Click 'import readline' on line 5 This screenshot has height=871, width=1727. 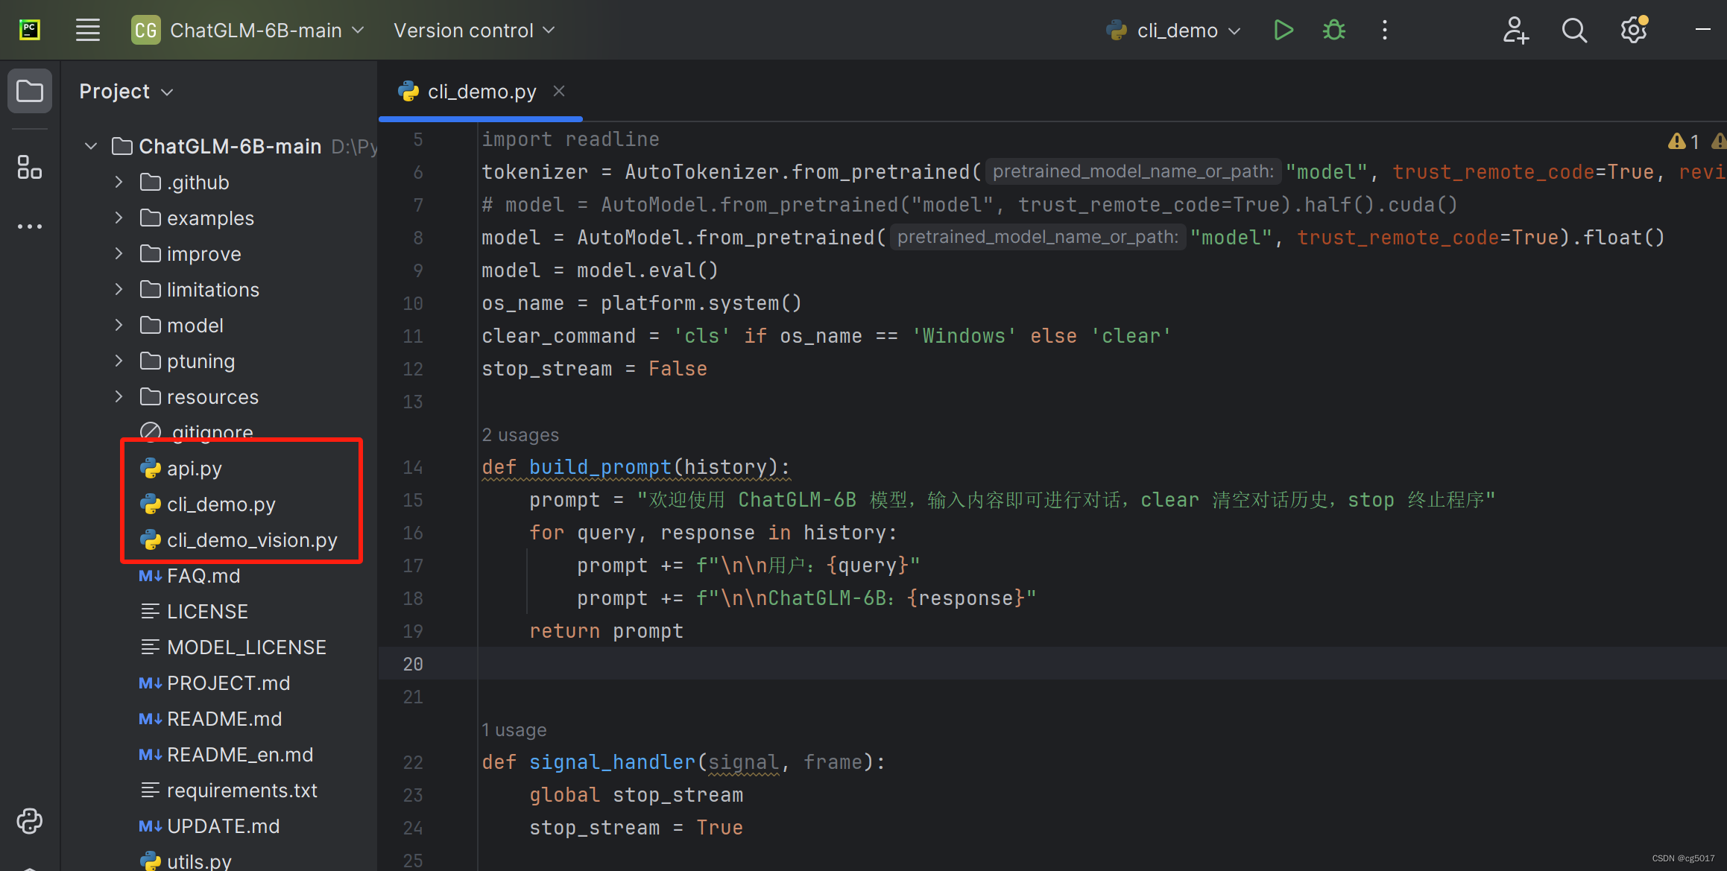tap(570, 139)
